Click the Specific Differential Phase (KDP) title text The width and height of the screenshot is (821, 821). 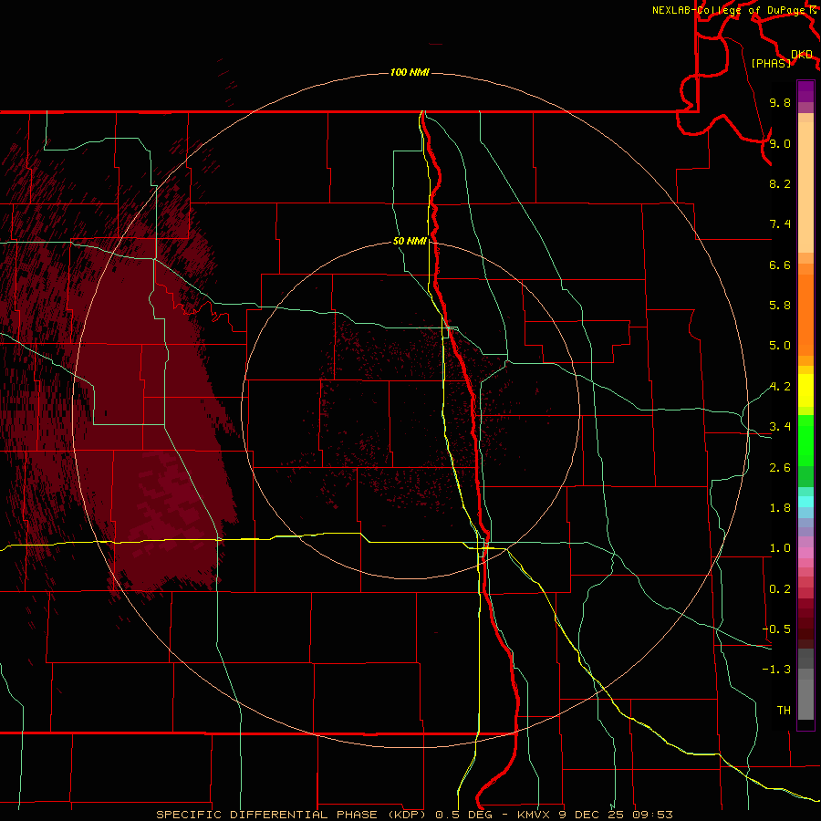tap(293, 815)
